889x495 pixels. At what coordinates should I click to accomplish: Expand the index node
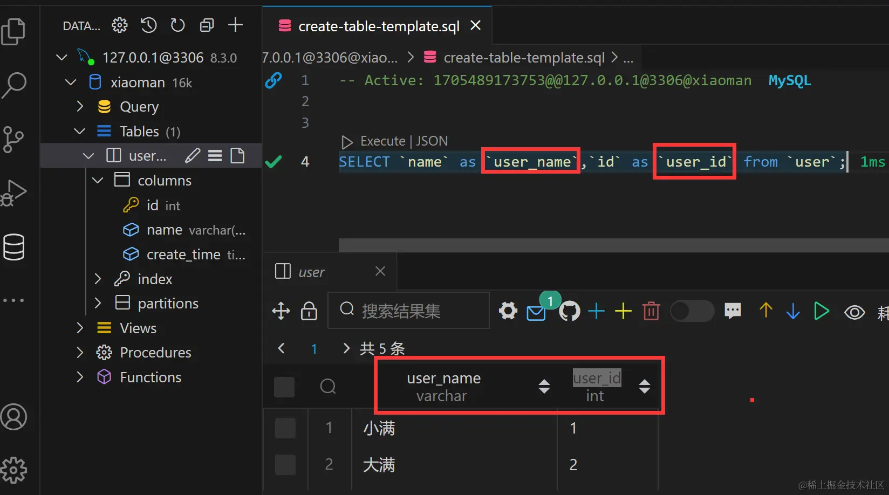click(98, 279)
